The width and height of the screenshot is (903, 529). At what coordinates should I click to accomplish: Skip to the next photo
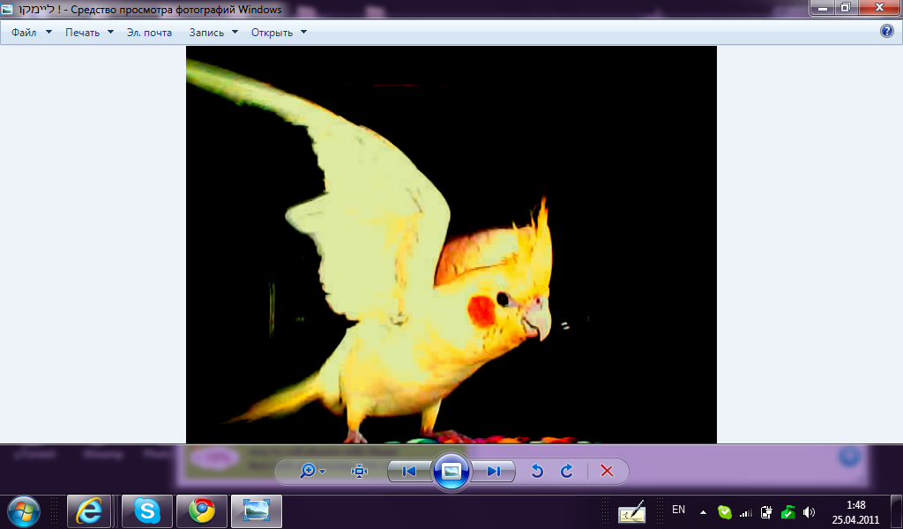(x=494, y=471)
